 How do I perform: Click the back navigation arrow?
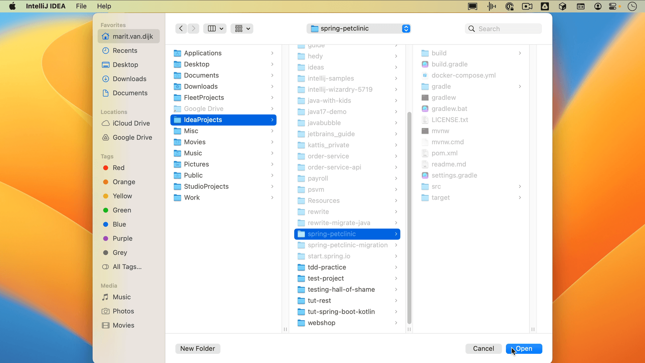pos(181,29)
